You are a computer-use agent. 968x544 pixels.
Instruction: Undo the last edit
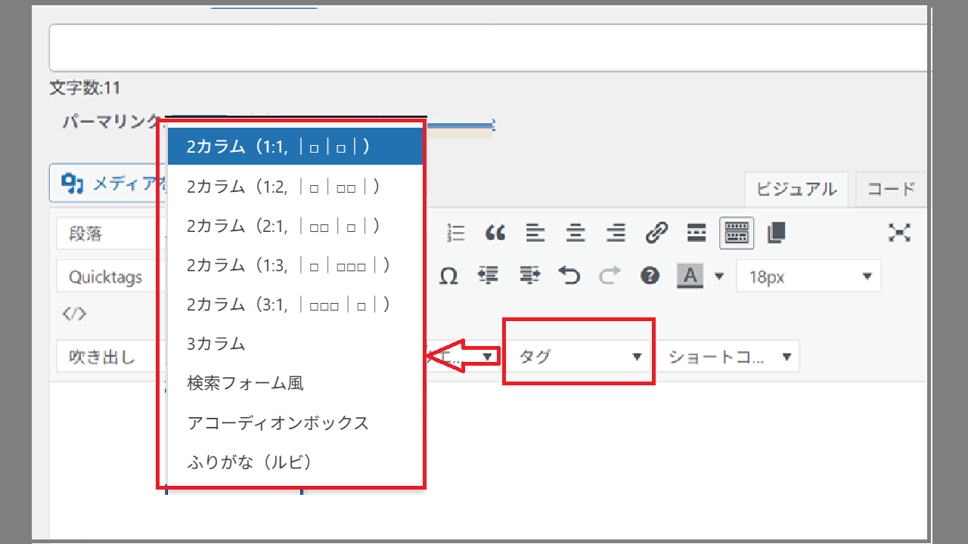click(569, 276)
